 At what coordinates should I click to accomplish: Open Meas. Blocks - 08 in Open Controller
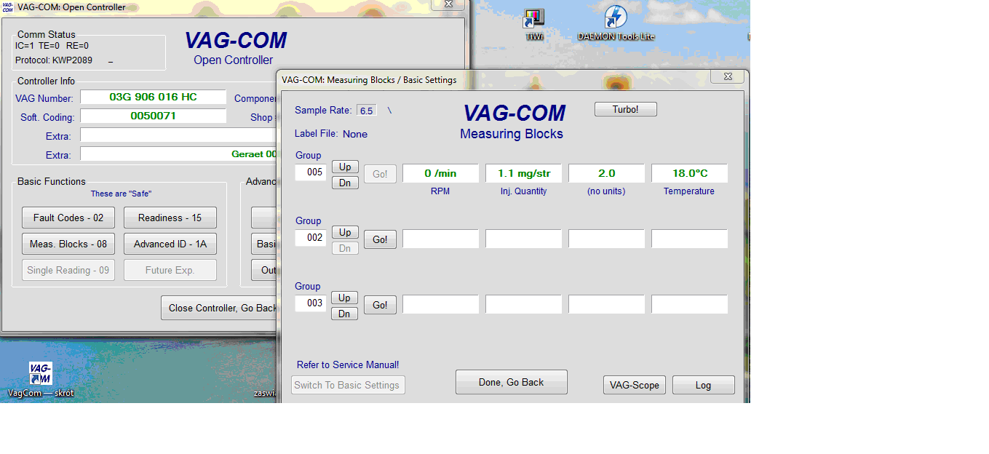(68, 244)
